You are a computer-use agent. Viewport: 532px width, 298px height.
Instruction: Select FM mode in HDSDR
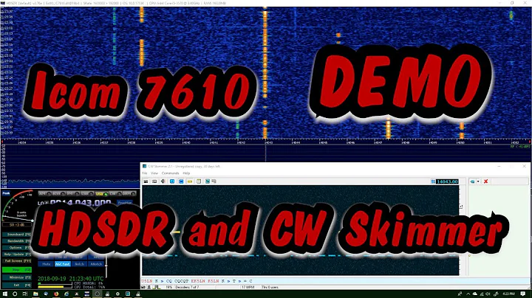pyautogui.click(x=73, y=194)
